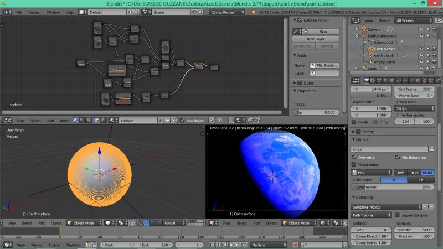Click the add sampling preset plus icon

point(424,207)
